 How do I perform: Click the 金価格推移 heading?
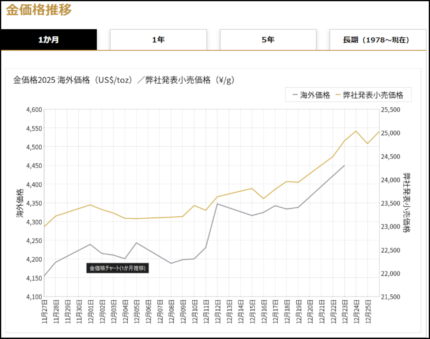[x=39, y=10]
